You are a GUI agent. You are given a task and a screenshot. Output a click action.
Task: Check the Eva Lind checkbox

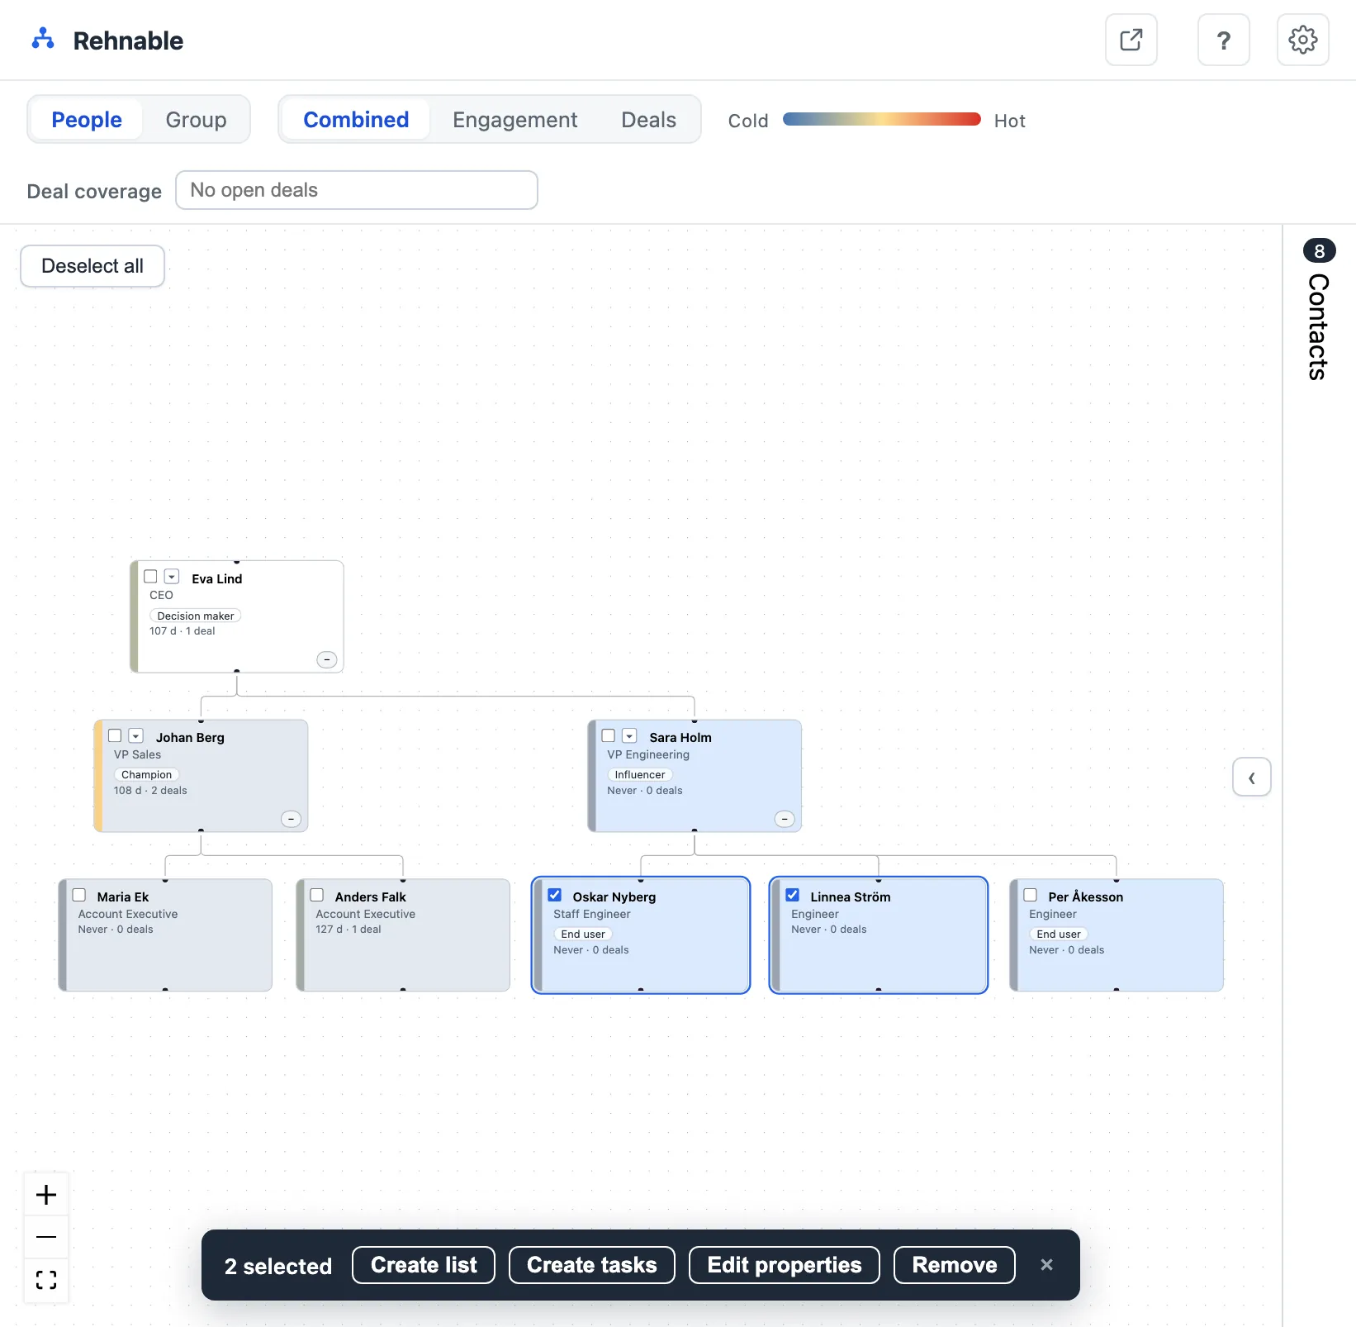(x=150, y=577)
